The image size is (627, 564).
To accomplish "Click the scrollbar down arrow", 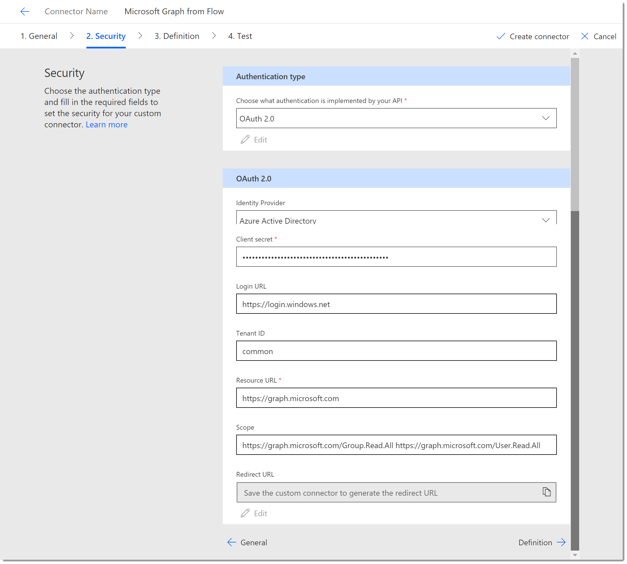I will [575, 555].
